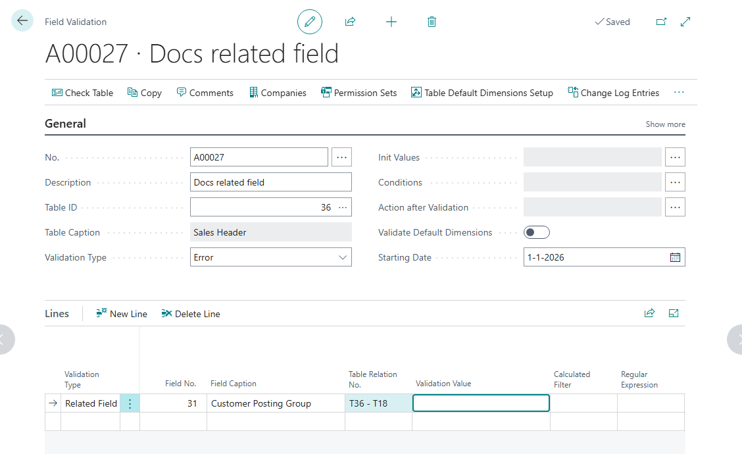Viewport: 742px width, 454px height.
Task: Share the Lines section icon
Action: pos(650,313)
